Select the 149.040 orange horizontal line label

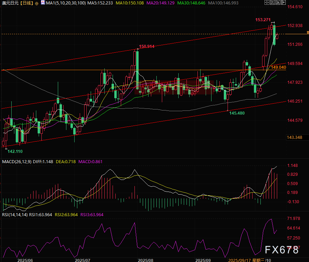pos(278,68)
